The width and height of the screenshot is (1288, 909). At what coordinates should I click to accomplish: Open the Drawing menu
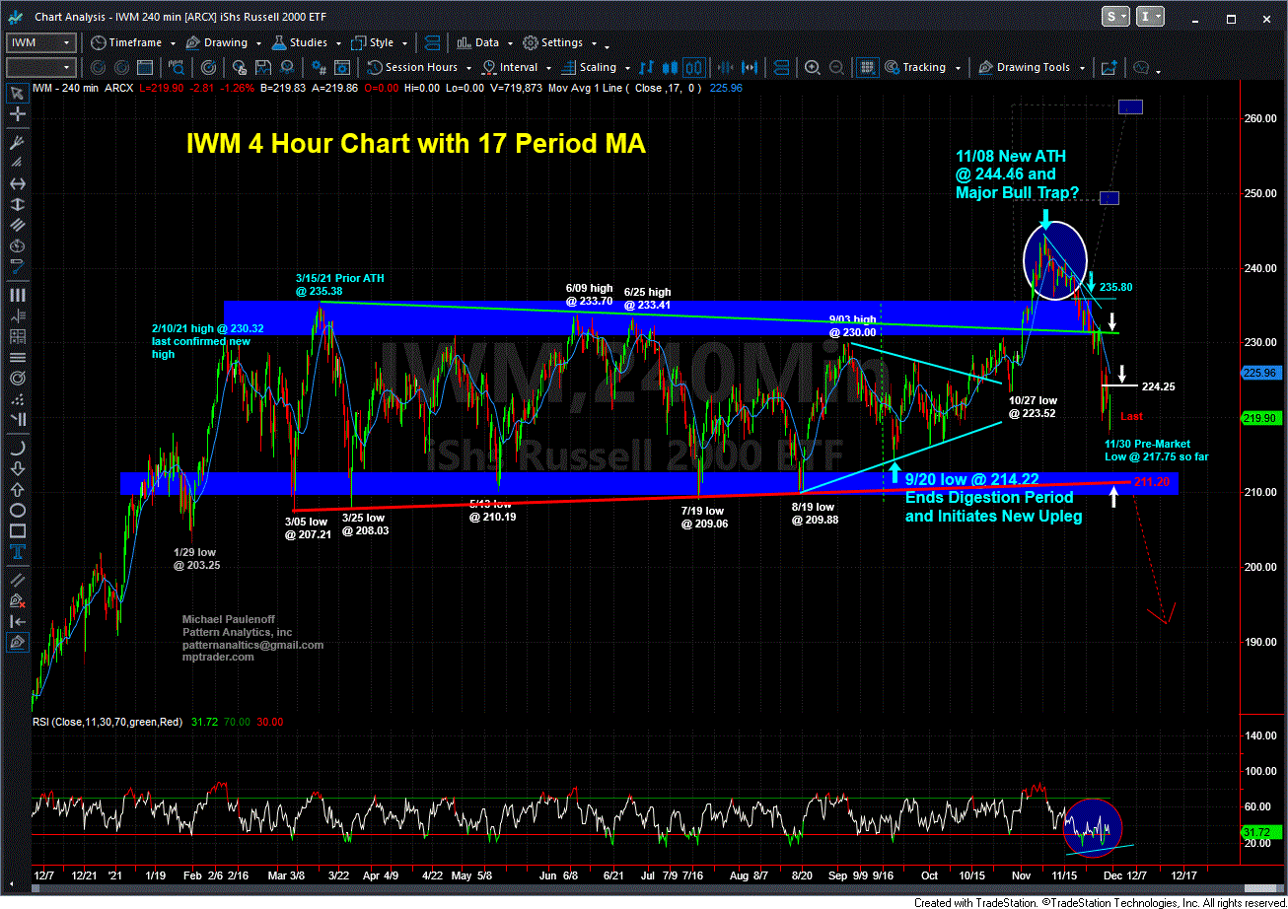pos(223,42)
